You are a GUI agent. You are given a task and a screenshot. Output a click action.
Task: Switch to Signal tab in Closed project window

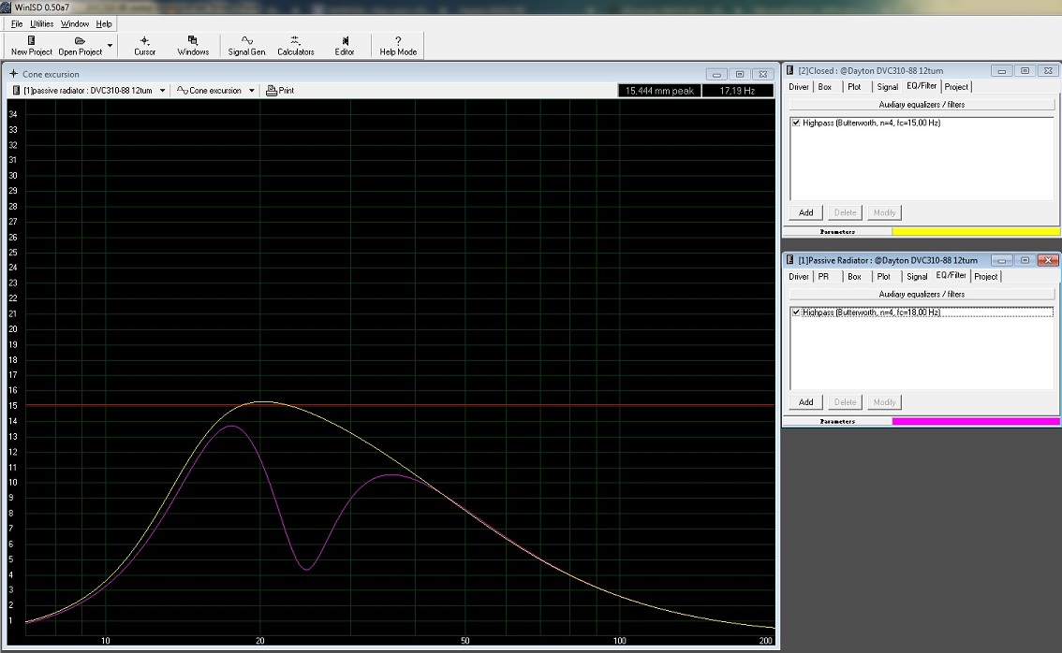pos(887,87)
